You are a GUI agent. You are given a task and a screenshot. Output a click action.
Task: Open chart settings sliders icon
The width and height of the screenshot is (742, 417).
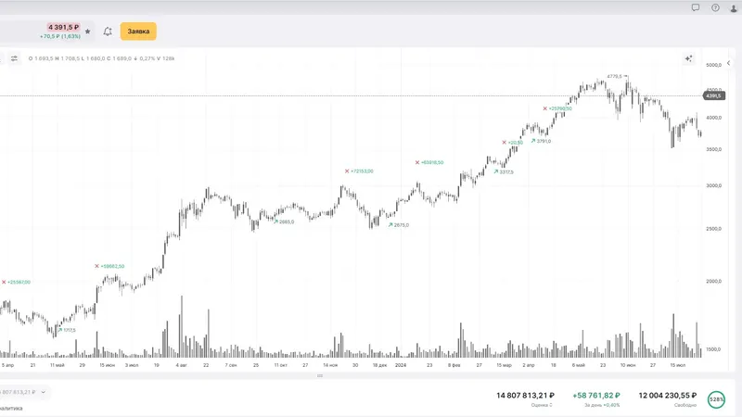coord(14,58)
